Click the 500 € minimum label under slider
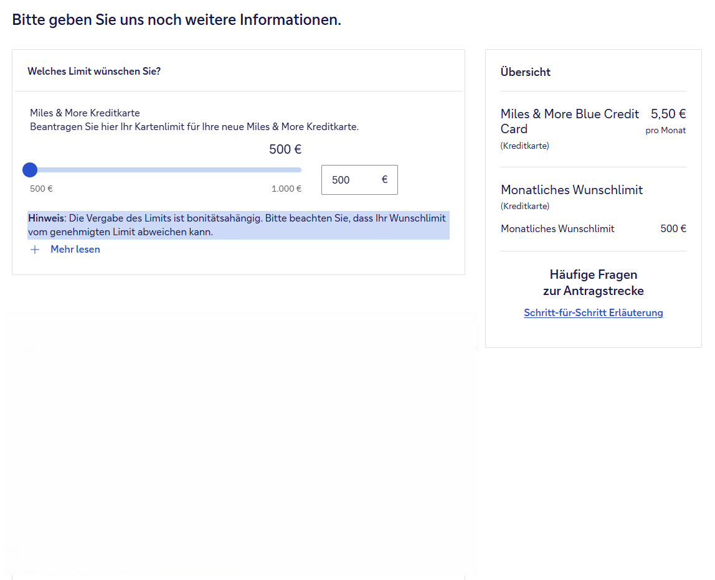 tap(41, 189)
